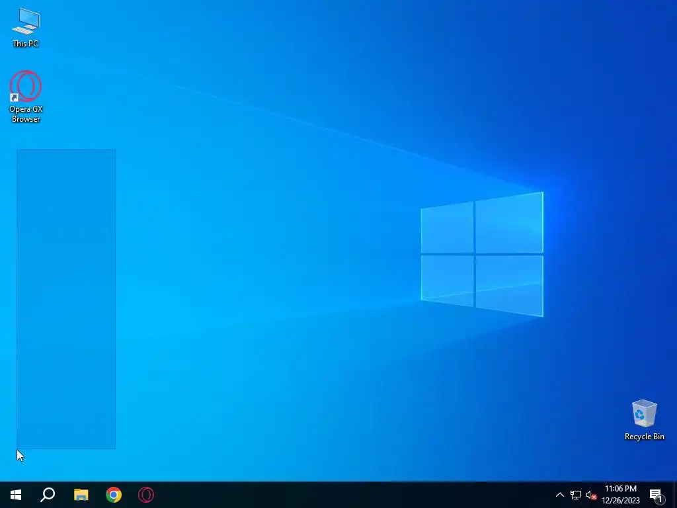Select the Opera GX Browser shortcut
This screenshot has width=677, height=508.
26,97
